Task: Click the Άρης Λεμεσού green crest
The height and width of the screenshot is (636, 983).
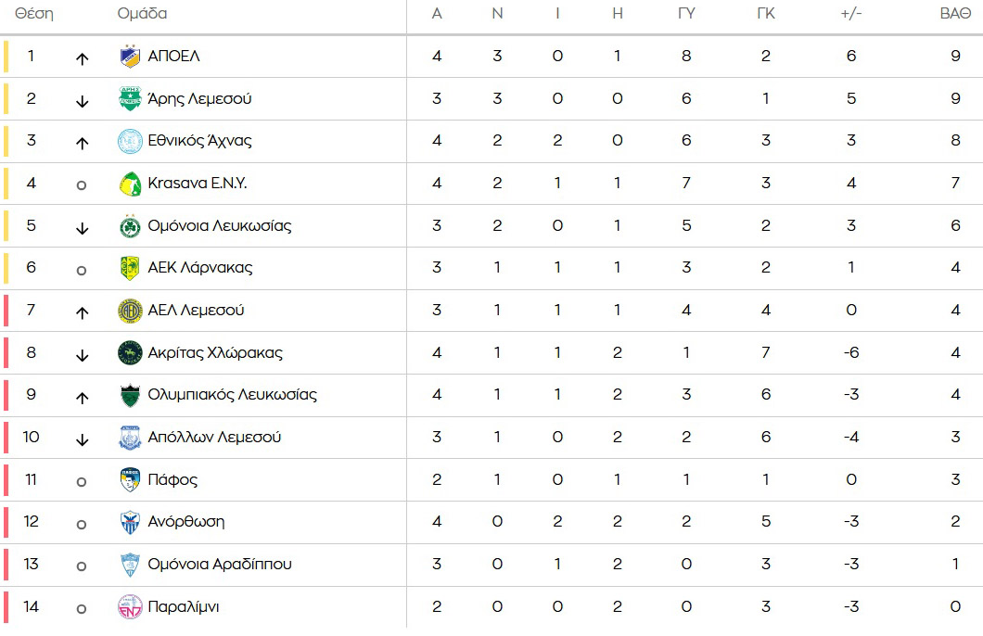Action: (x=130, y=99)
